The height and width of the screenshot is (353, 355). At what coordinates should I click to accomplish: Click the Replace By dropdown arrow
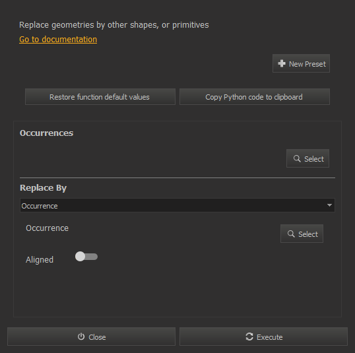point(329,205)
